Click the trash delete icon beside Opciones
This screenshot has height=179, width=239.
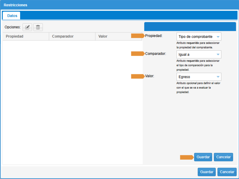coord(38,27)
